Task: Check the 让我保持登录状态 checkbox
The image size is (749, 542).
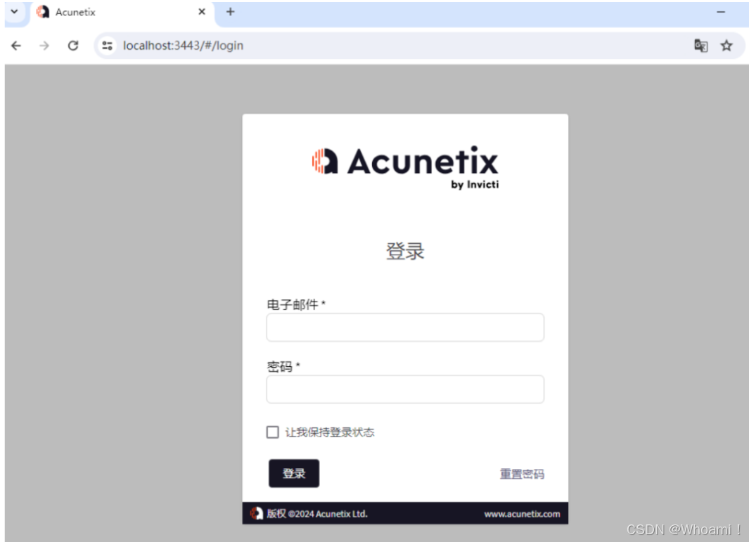Action: click(273, 432)
